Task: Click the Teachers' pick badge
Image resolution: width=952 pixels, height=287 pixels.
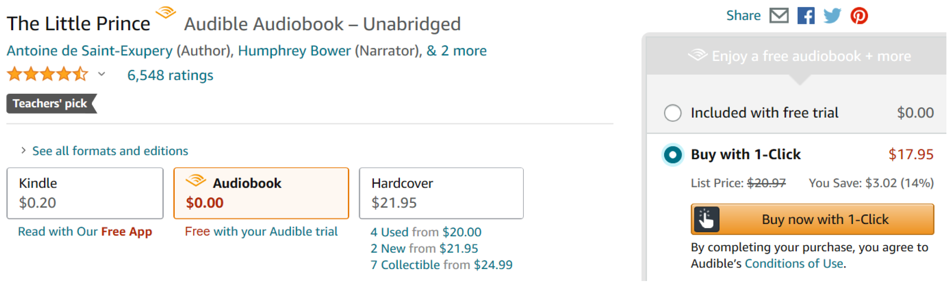Action: point(50,104)
